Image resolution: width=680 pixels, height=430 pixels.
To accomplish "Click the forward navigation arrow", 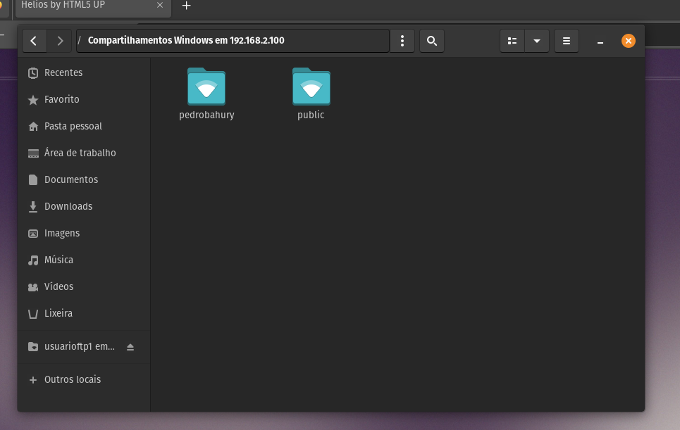I will (60, 40).
